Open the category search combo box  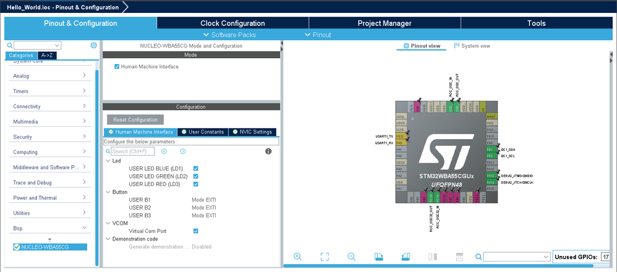point(38,45)
